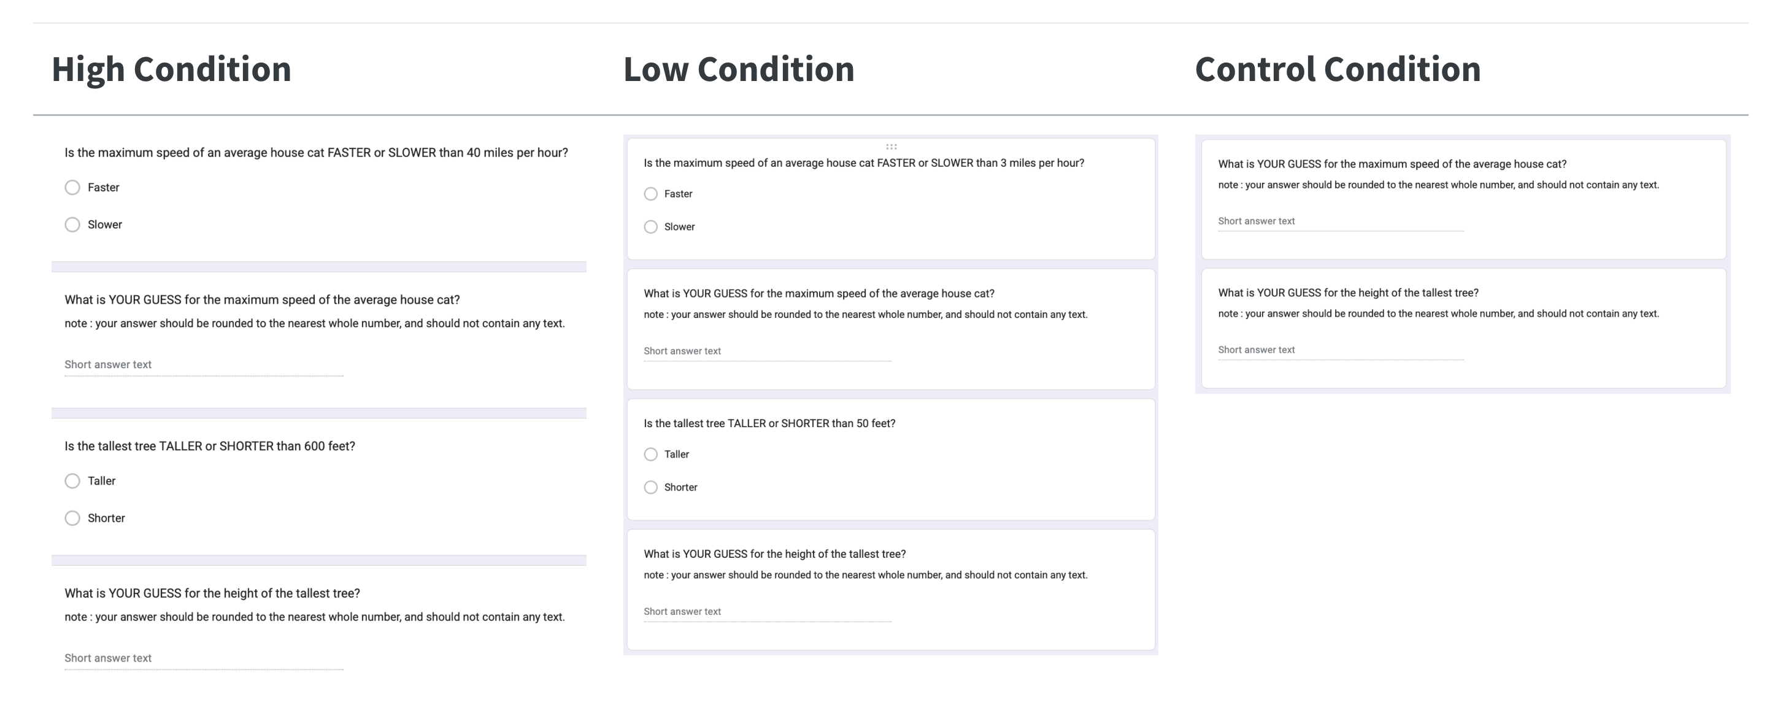Click the 40 miles per hour question text
1783x702 pixels.
[317, 153]
